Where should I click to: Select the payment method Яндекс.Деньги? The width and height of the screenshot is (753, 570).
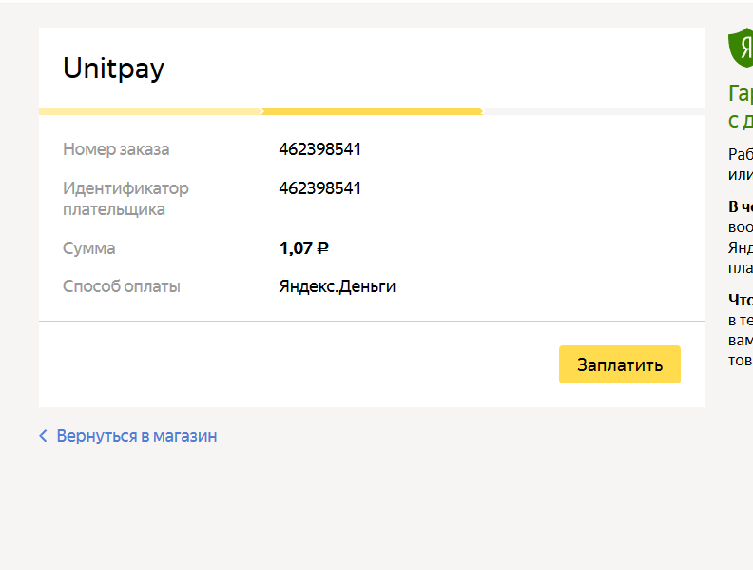point(338,286)
